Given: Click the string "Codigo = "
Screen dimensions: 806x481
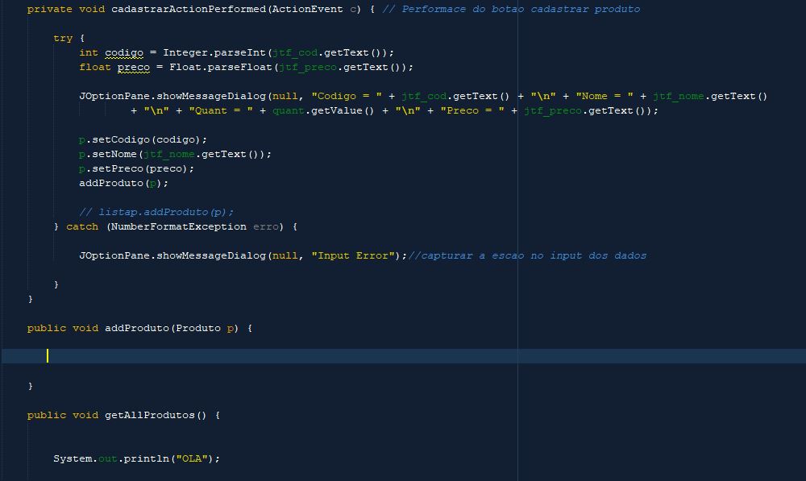Looking at the screenshot, I should tap(347, 96).
